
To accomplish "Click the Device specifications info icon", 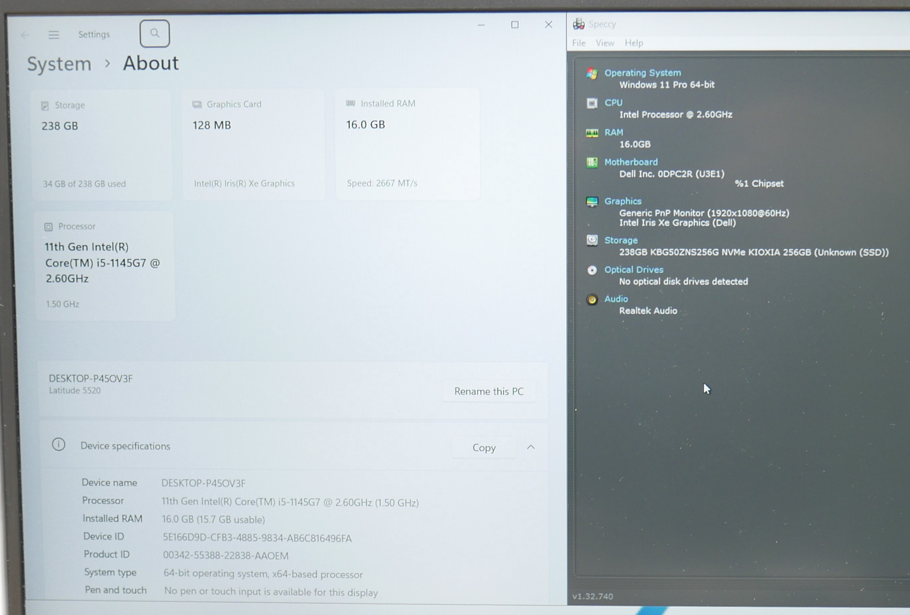I will (x=58, y=445).
